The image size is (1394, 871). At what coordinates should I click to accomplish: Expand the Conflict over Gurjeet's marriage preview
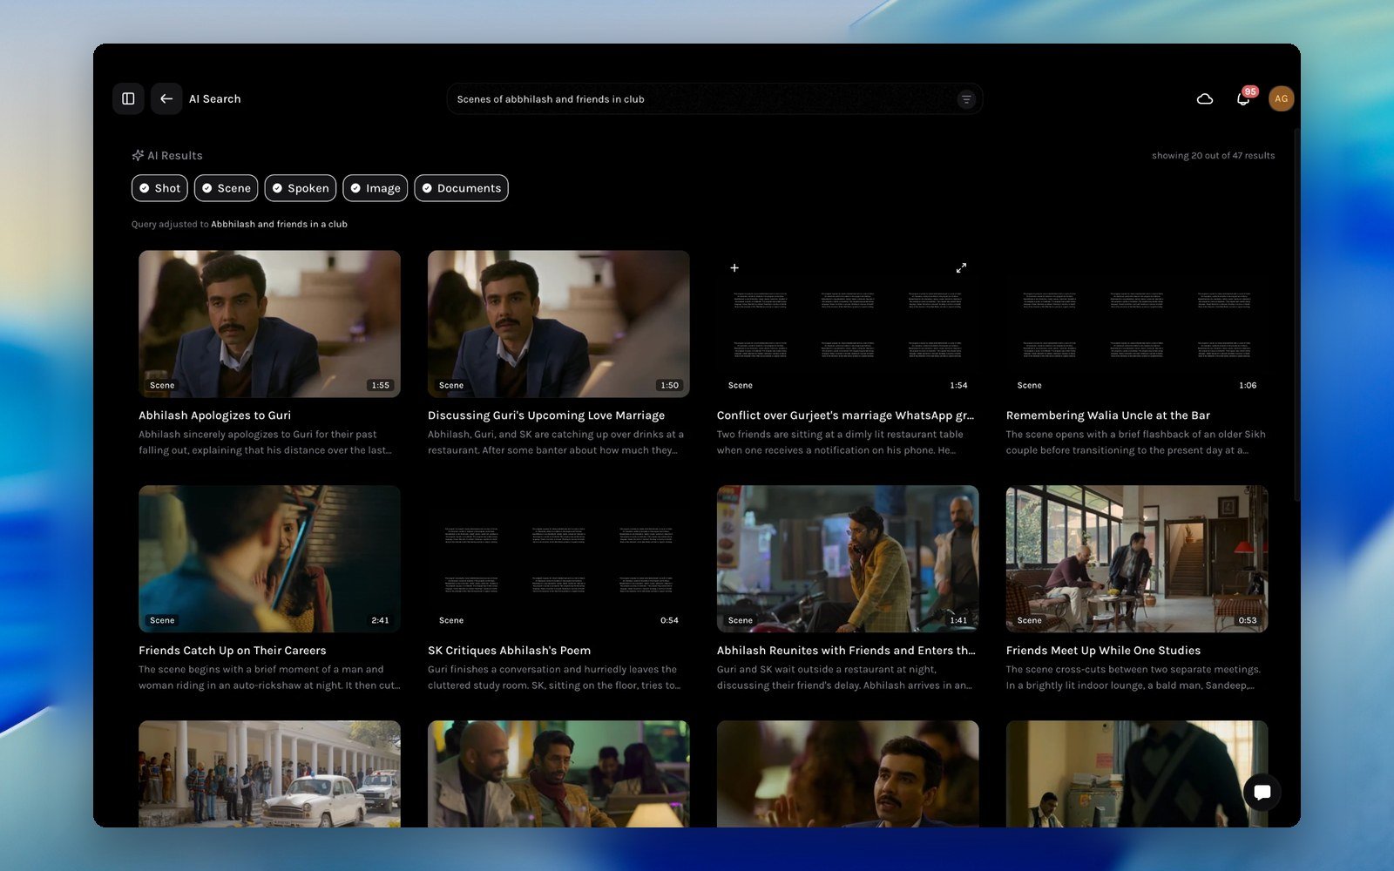tap(961, 268)
